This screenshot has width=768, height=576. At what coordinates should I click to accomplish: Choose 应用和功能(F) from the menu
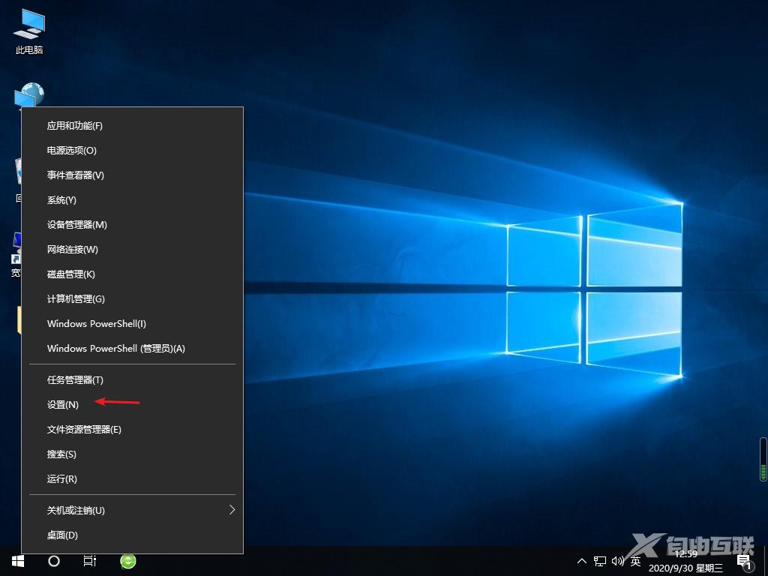132,126
